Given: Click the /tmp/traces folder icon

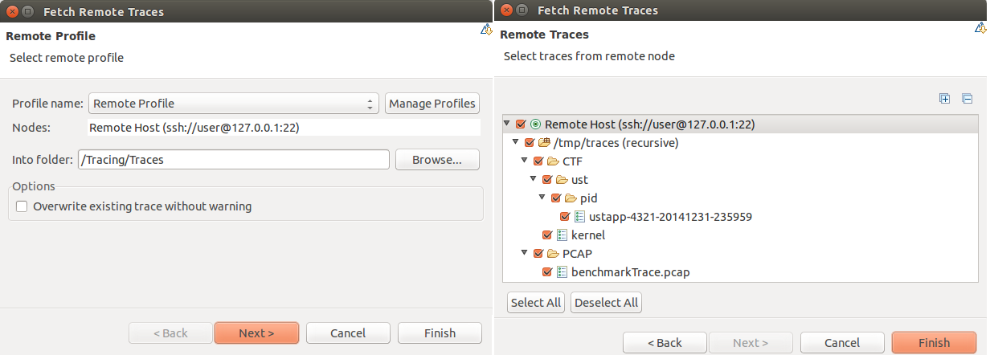Looking at the screenshot, I should (x=544, y=143).
